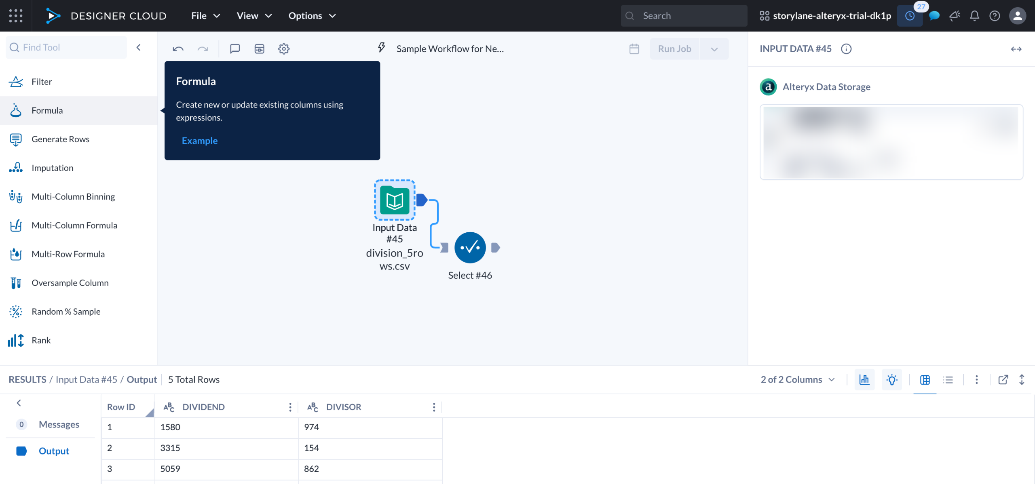Open the Options menu
The image size is (1035, 484).
312,16
